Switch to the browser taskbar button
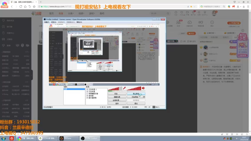Screen dimensions: 251x141 click(x=26, y=138)
